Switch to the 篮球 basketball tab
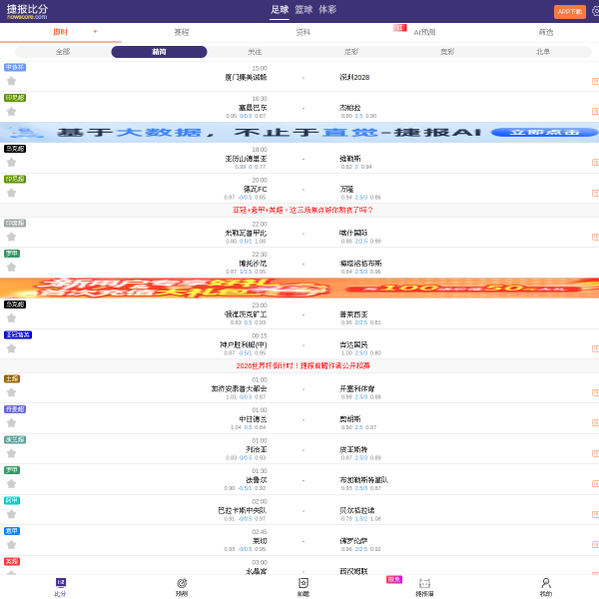Viewport: 599px width, 599px height. pyautogui.click(x=302, y=10)
